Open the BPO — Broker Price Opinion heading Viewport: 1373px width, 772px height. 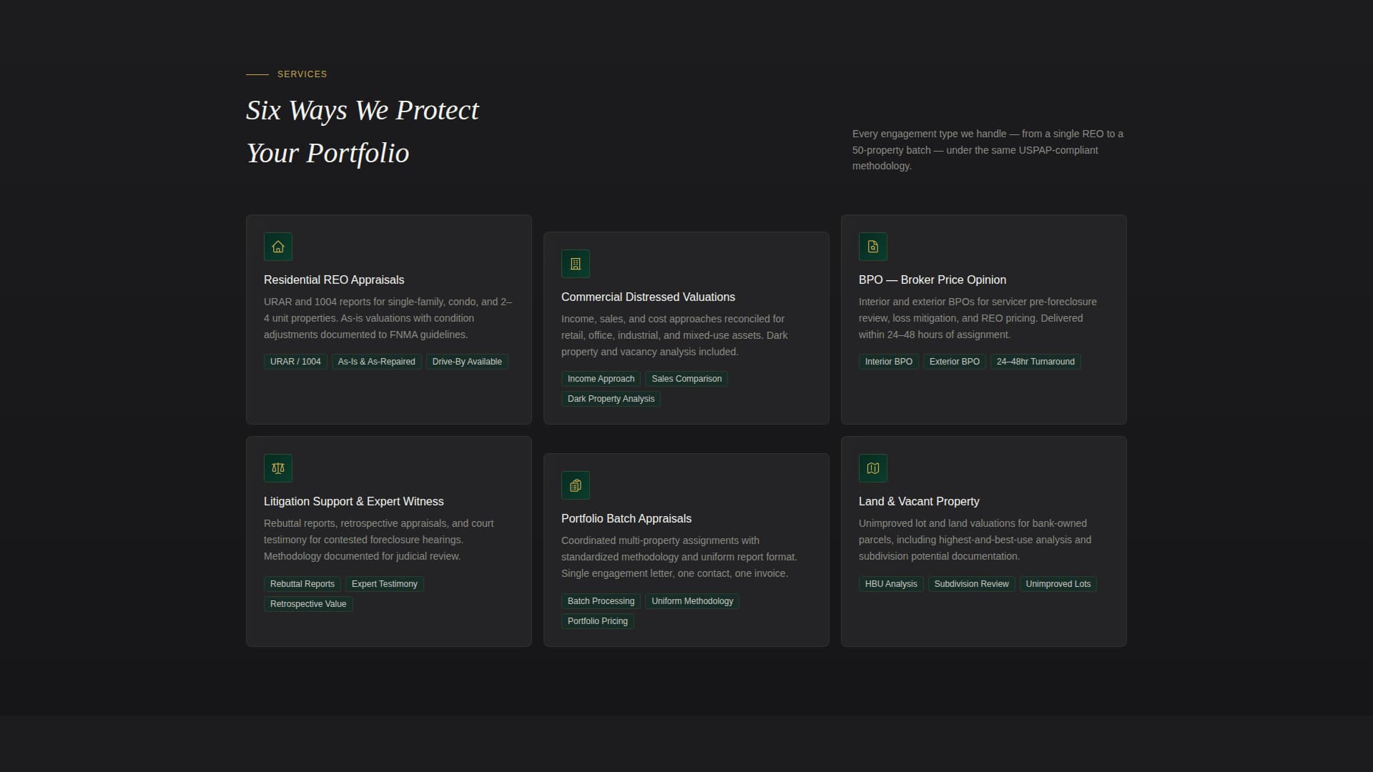coord(932,279)
